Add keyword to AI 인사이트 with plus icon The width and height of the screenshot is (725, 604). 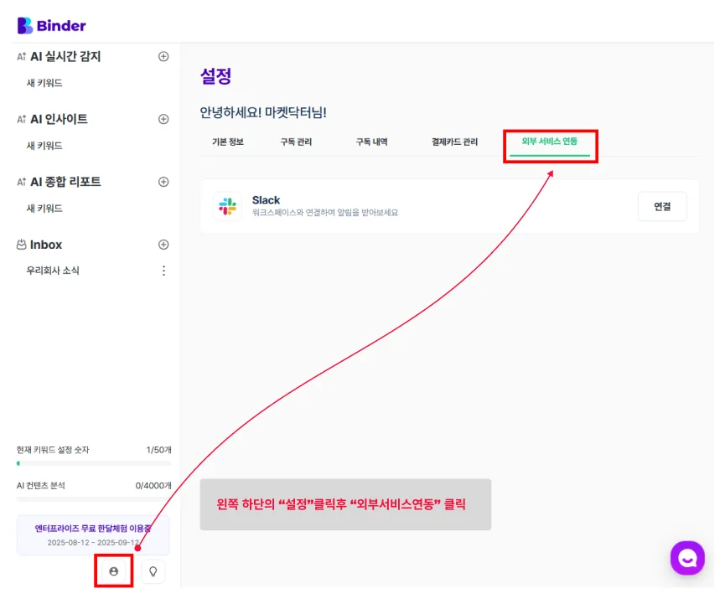point(163,119)
